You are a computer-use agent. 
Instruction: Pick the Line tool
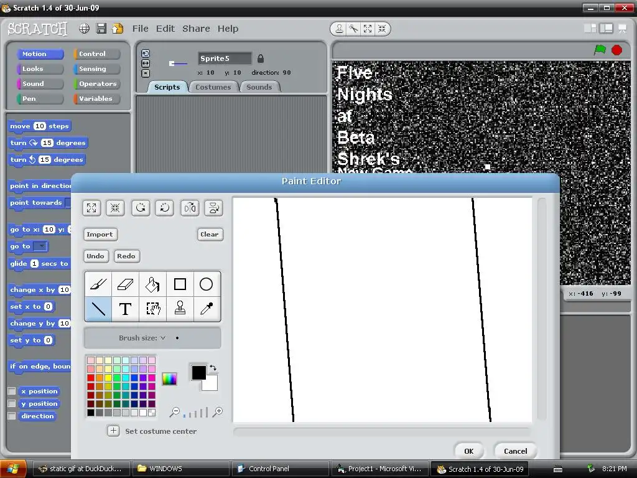tap(98, 309)
